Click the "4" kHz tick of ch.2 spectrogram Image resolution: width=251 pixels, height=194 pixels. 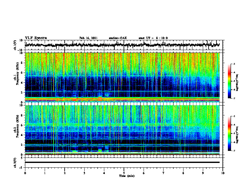pyautogui.click(x=22, y=135)
